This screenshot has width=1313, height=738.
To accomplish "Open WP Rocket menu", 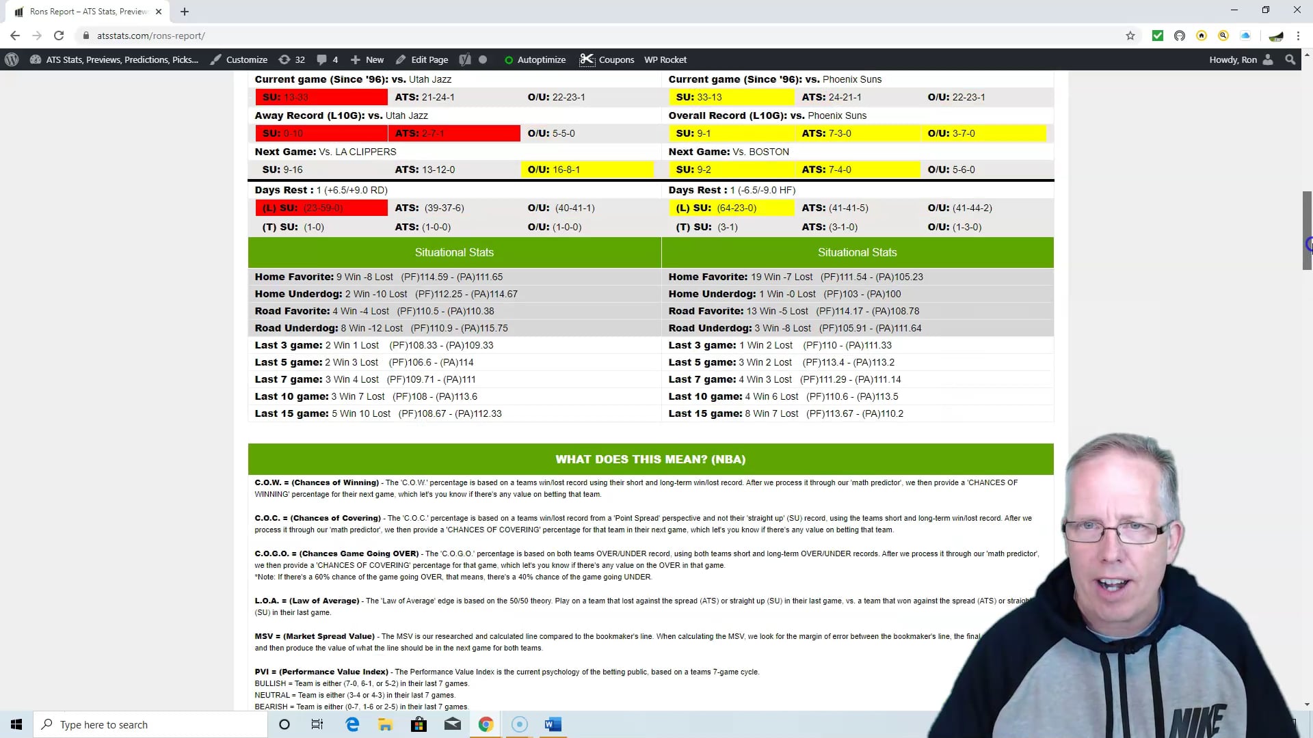I will pos(665,59).
